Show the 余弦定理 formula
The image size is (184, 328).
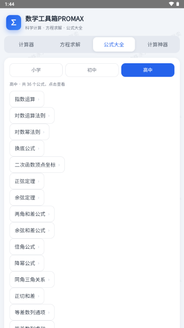click(27, 197)
